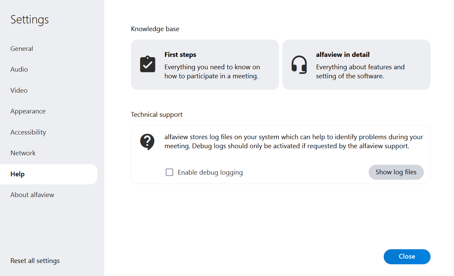Open the About alfaview page
The height and width of the screenshot is (276, 454).
[32, 195]
